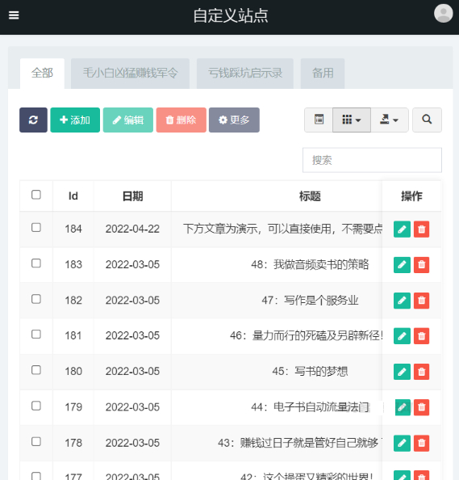Image resolution: width=459 pixels, height=480 pixels.
Task: Click the refresh table button
Action: point(33,120)
